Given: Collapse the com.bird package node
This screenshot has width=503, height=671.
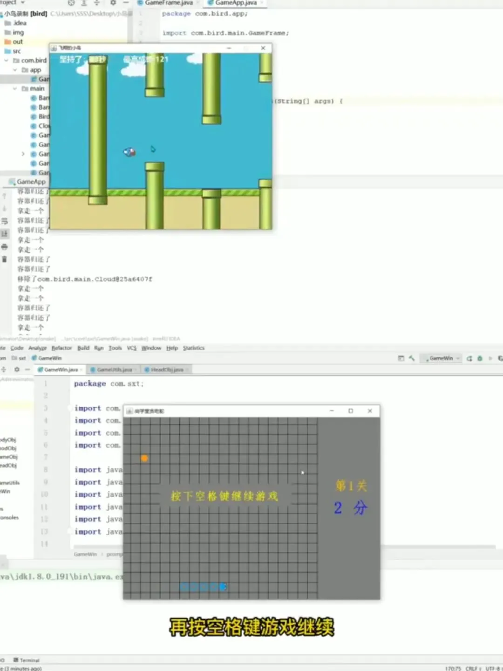Looking at the screenshot, I should click(x=7, y=61).
